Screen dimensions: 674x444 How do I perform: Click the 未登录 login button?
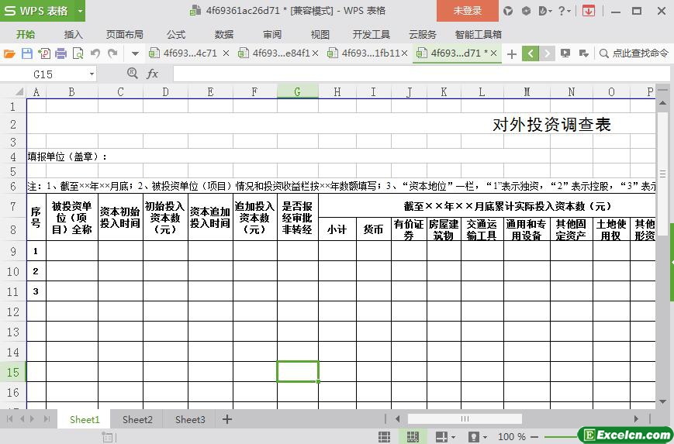[467, 11]
